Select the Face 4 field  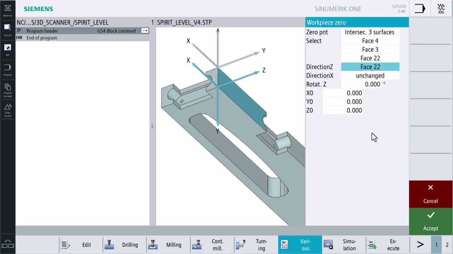370,41
